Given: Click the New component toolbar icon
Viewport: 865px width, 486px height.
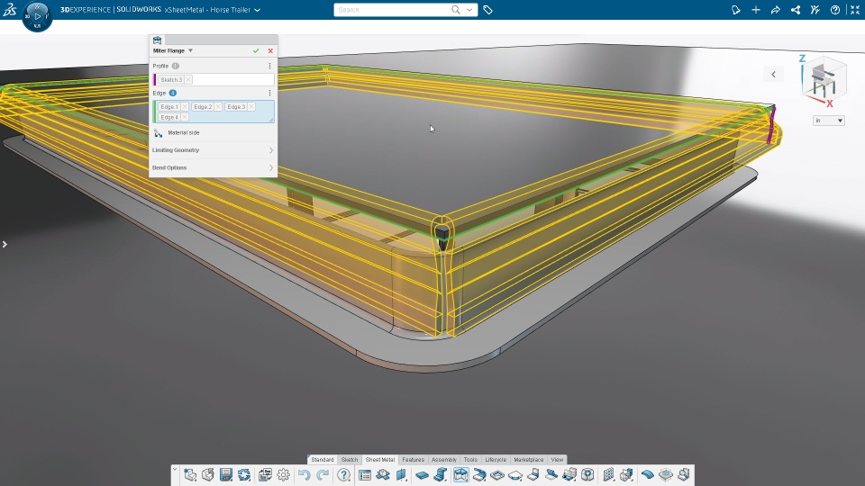Looking at the screenshot, I should click(190, 474).
